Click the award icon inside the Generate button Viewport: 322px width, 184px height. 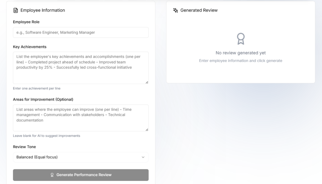coord(52,175)
